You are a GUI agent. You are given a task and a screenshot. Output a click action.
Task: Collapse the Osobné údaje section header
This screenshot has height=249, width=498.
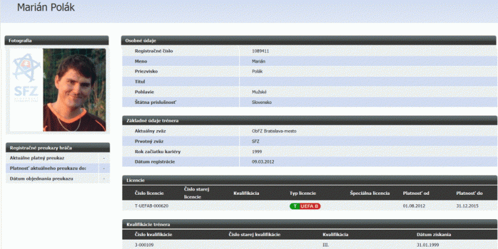(309, 40)
